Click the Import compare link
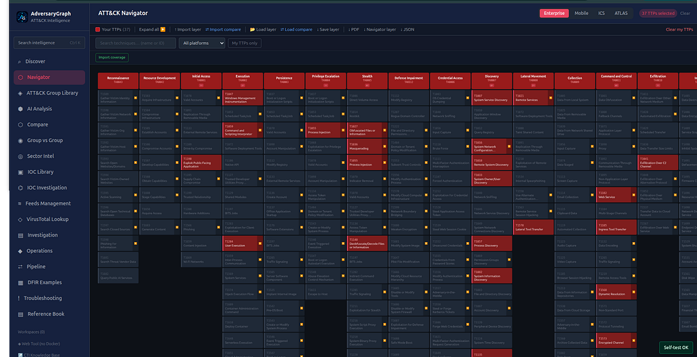The height and width of the screenshot is (357, 697). tap(223, 30)
